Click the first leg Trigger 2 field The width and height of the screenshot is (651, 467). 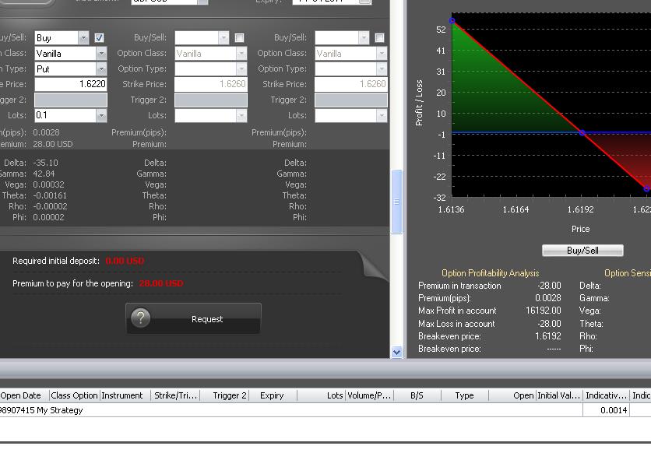tap(71, 100)
